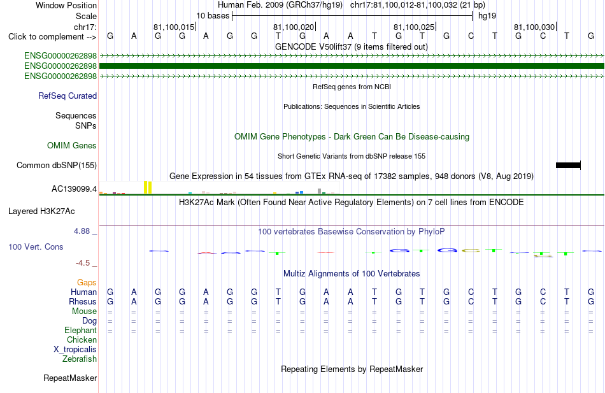Open 'RefSeq genes from NCBI' track title
Image resolution: width=605 pixels, height=393 pixels.
tap(352, 87)
